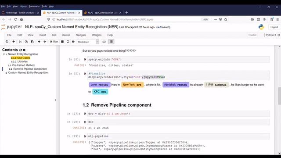The width and height of the screenshot is (281, 158).
Task: Move selected cell down with the arrow icon
Action: (x=45, y=42)
